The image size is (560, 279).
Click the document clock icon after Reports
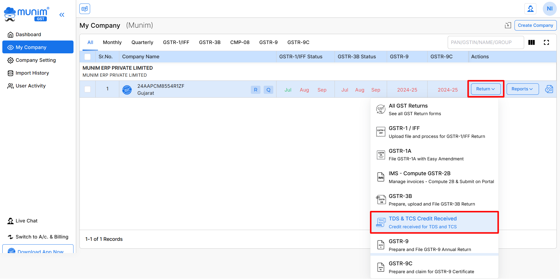549,89
